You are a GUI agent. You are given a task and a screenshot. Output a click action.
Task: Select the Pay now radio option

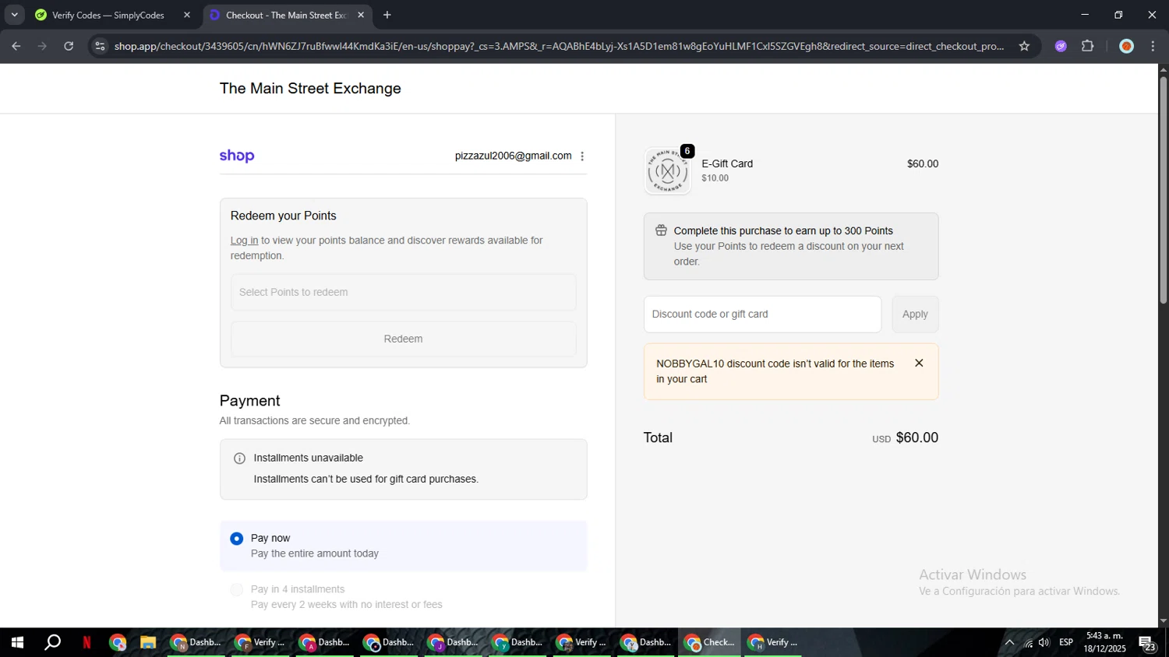tap(237, 539)
